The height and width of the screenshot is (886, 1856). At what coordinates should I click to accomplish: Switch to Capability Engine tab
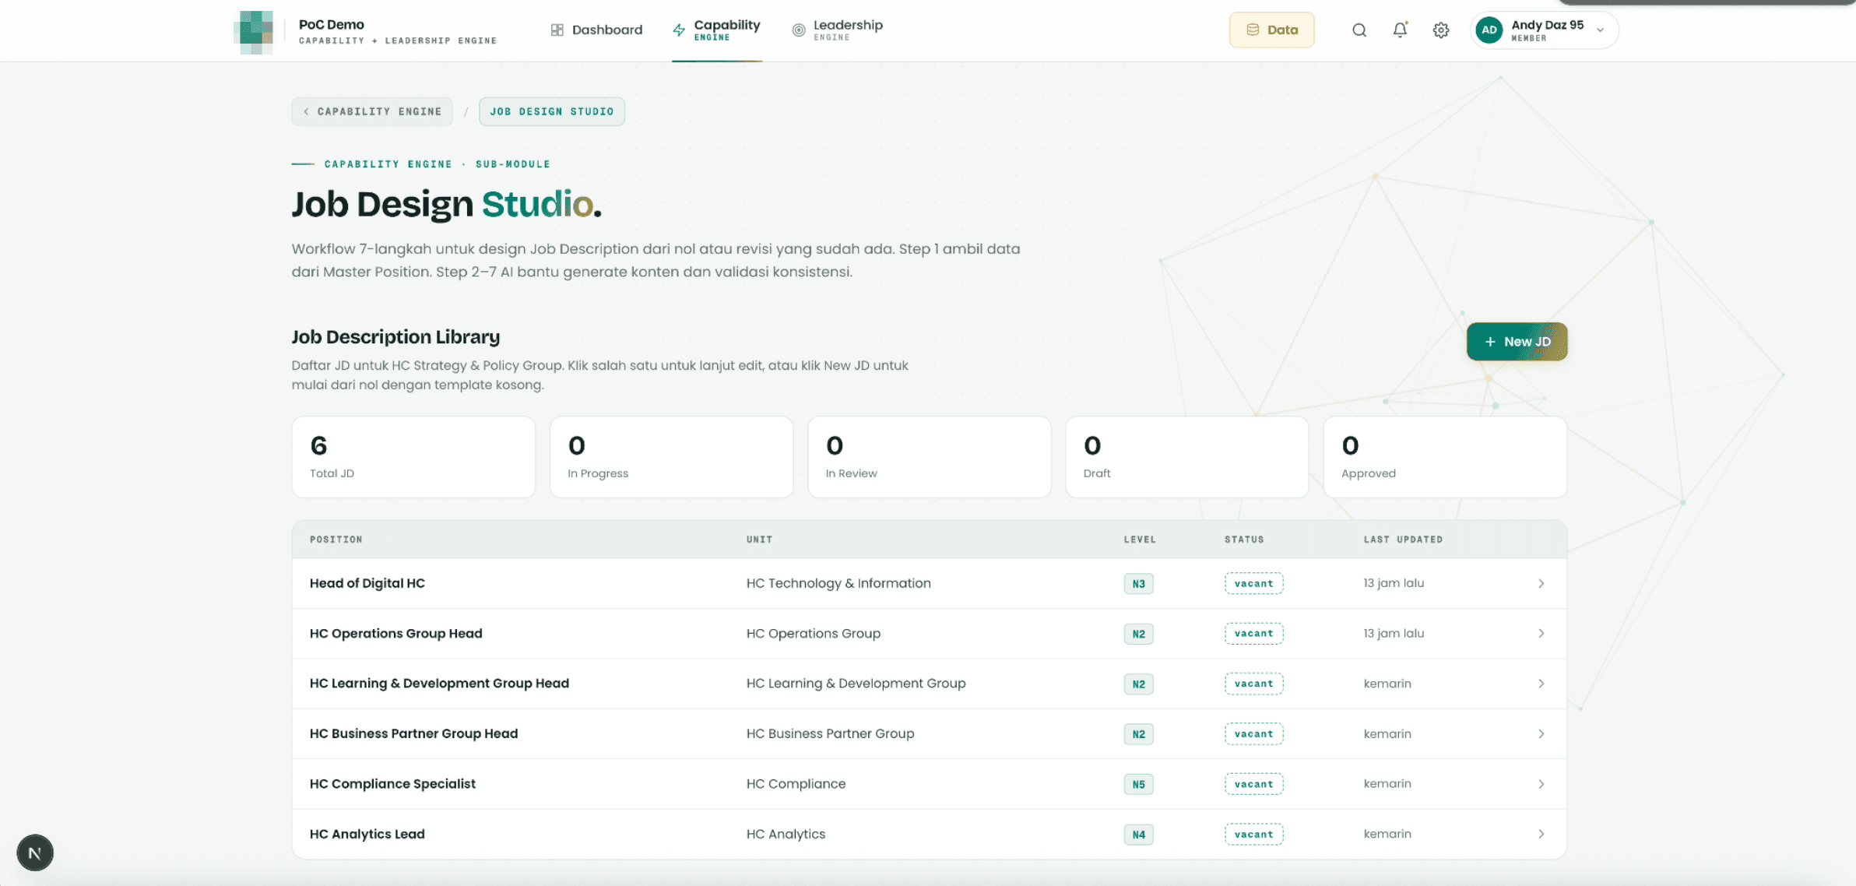717,30
